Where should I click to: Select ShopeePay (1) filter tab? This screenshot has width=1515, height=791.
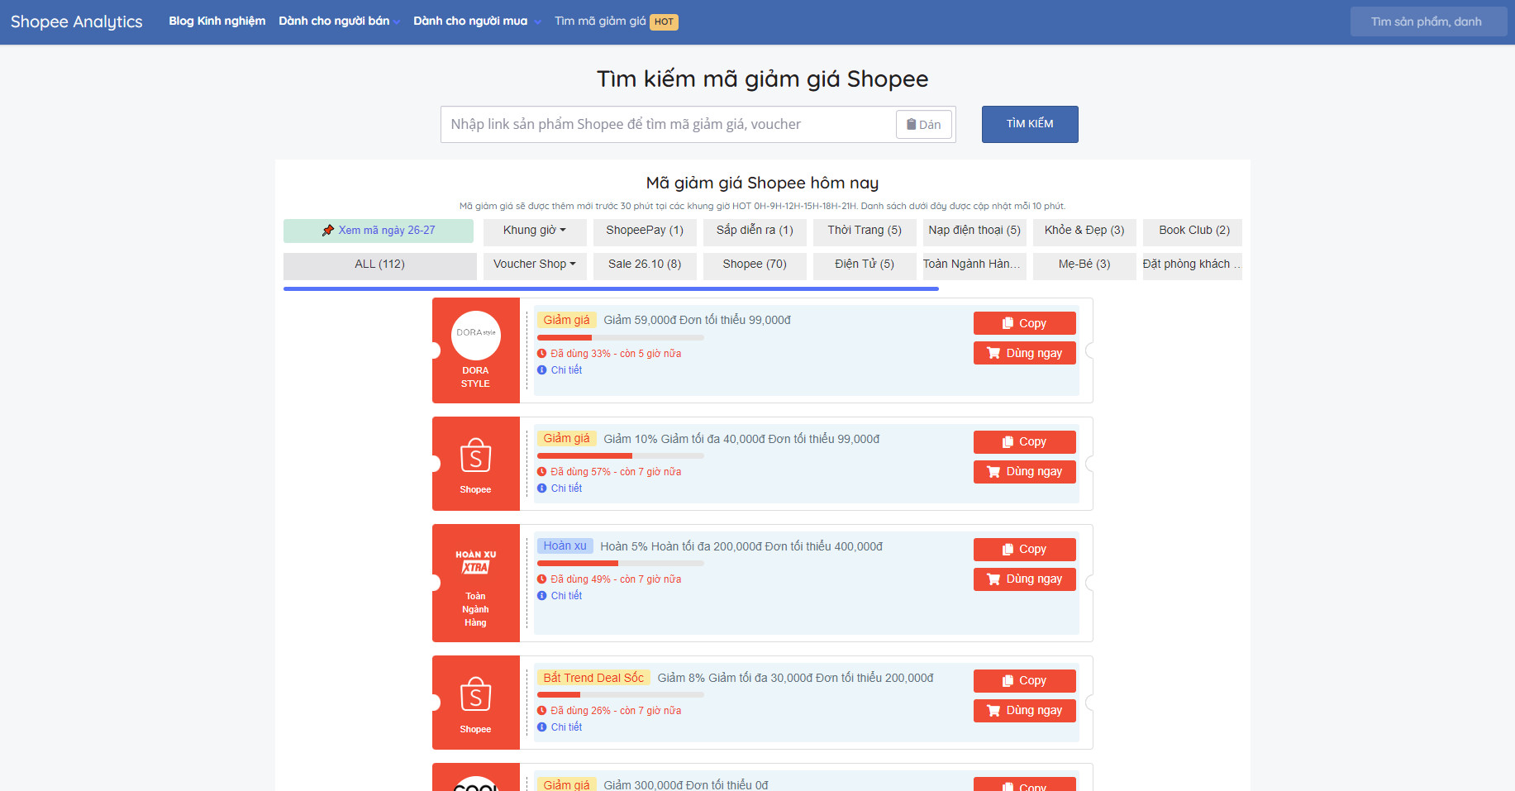[645, 231]
